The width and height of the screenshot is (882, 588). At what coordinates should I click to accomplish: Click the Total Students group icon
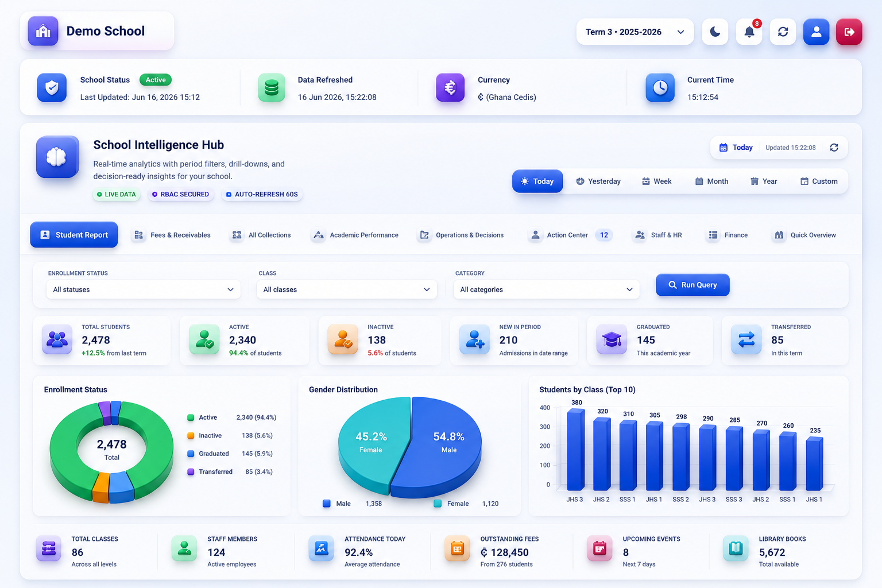[x=57, y=339]
